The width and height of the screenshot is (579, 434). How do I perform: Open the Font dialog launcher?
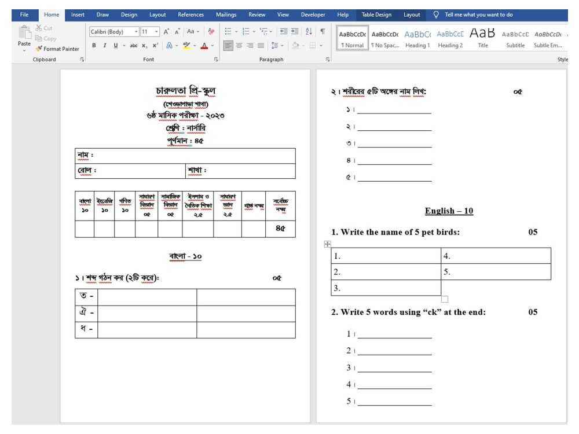coord(216,60)
